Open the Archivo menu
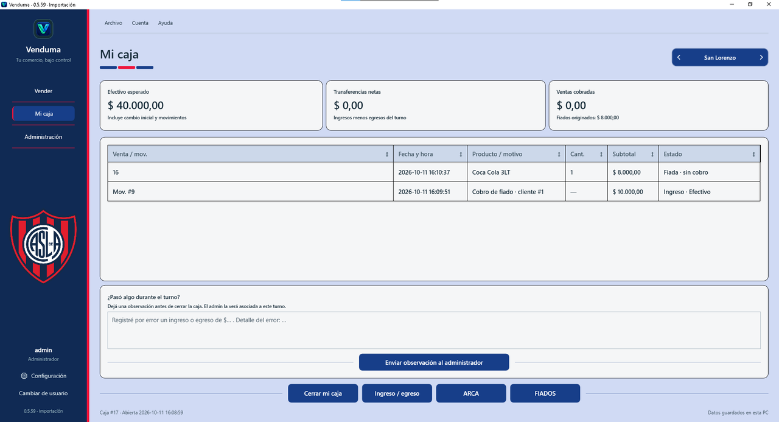The width and height of the screenshot is (779, 422). pyautogui.click(x=113, y=23)
